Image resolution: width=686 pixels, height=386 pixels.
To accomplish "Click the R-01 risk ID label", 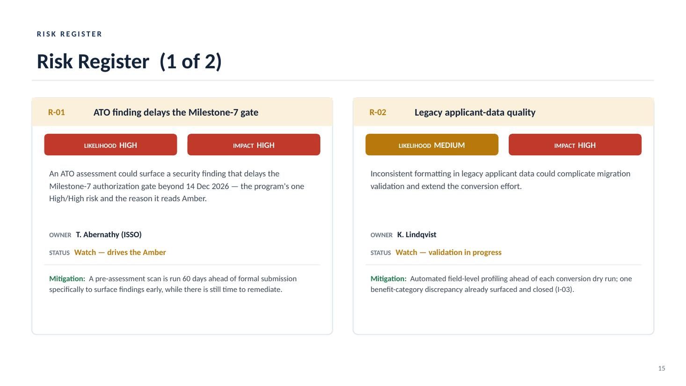I will [56, 112].
